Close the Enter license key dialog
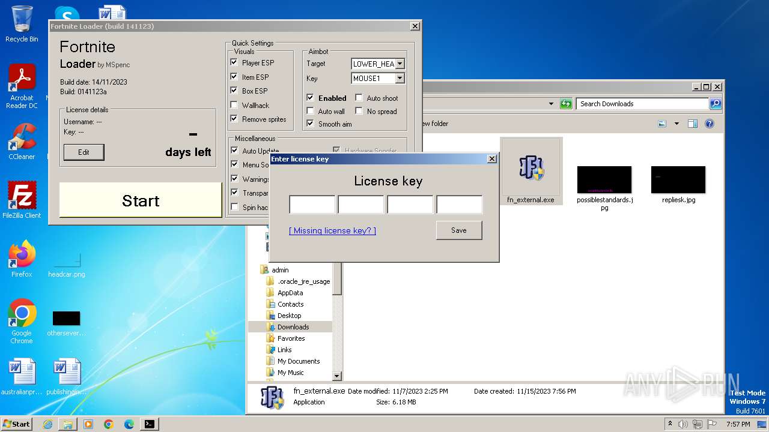769x432 pixels. (492, 158)
